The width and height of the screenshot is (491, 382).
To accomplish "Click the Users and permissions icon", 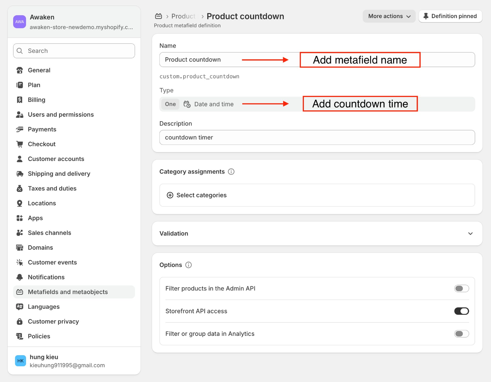I will (x=20, y=115).
